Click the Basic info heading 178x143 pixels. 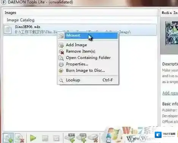[170, 104]
